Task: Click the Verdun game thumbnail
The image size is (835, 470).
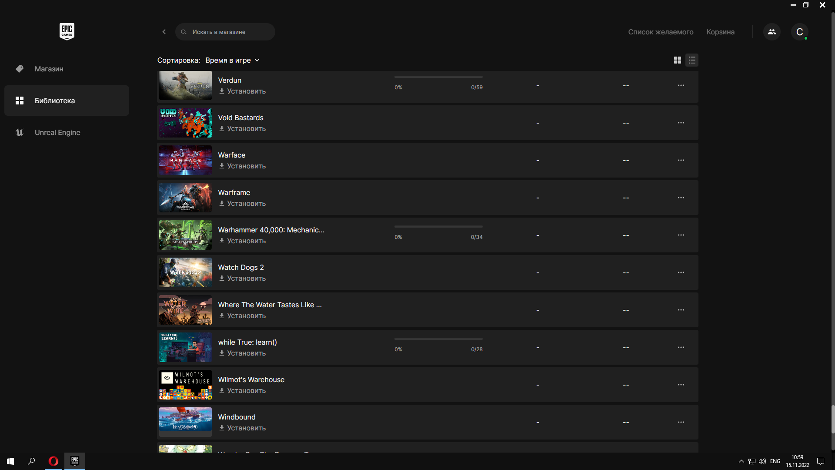Action: click(x=185, y=86)
